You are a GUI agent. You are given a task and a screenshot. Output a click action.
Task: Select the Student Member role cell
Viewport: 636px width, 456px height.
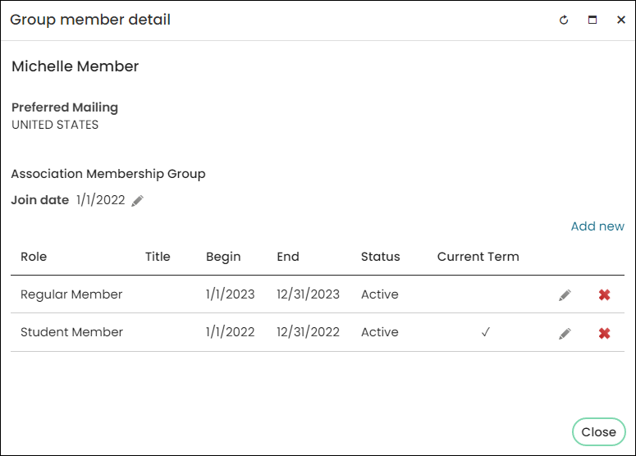point(71,332)
